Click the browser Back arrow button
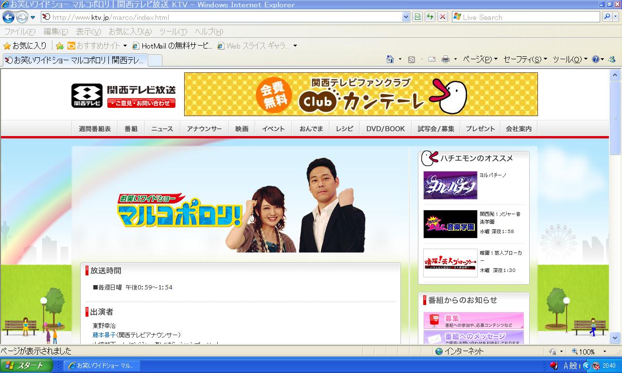 (x=8, y=17)
